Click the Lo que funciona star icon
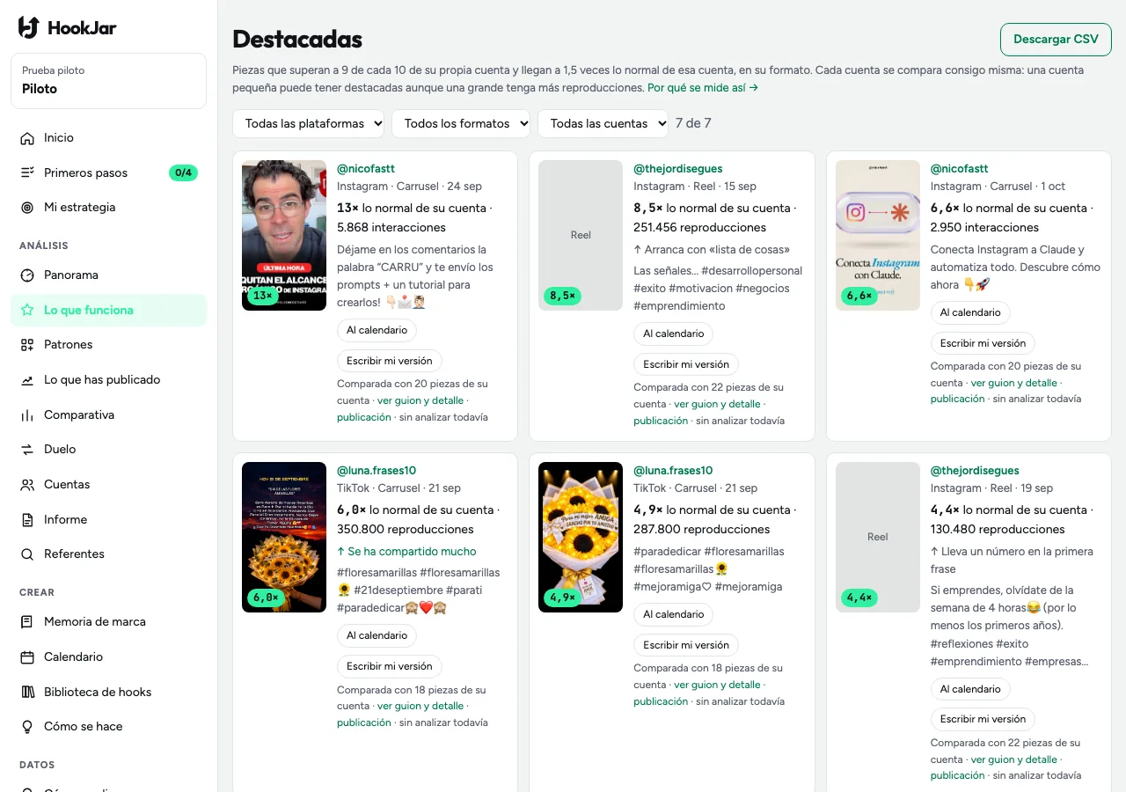1126x792 pixels. click(x=27, y=310)
